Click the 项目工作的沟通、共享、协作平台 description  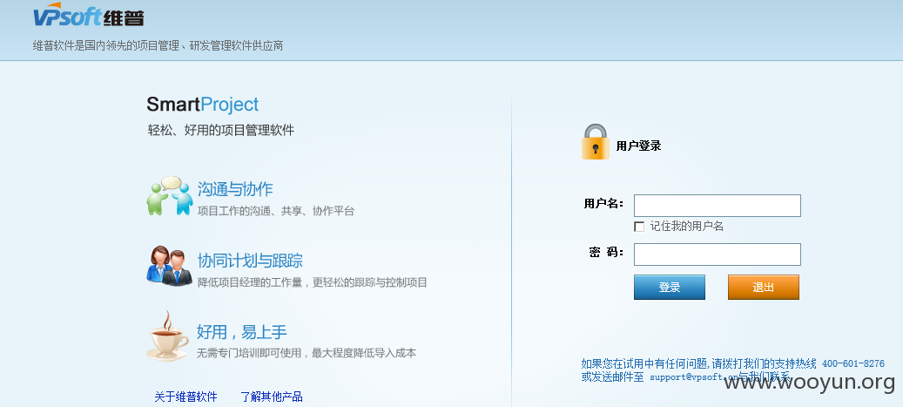(x=276, y=211)
